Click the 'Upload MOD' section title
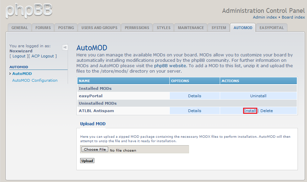307x182 pixels. (93, 124)
